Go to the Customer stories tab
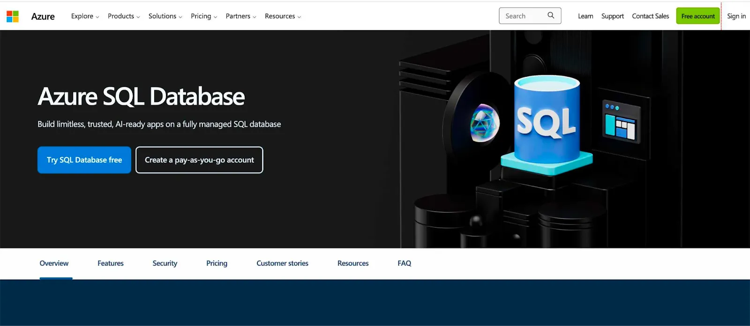The width and height of the screenshot is (750, 326). [x=282, y=263]
